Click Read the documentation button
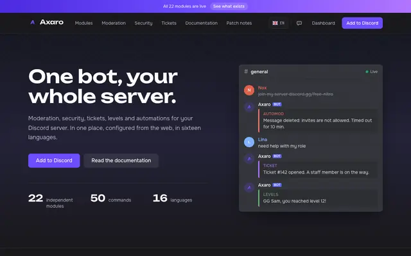This screenshot has width=411, height=256. click(121, 161)
